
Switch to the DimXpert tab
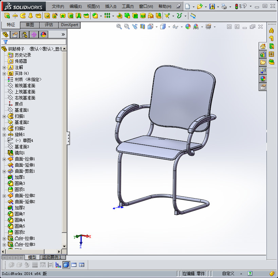pos(70,25)
